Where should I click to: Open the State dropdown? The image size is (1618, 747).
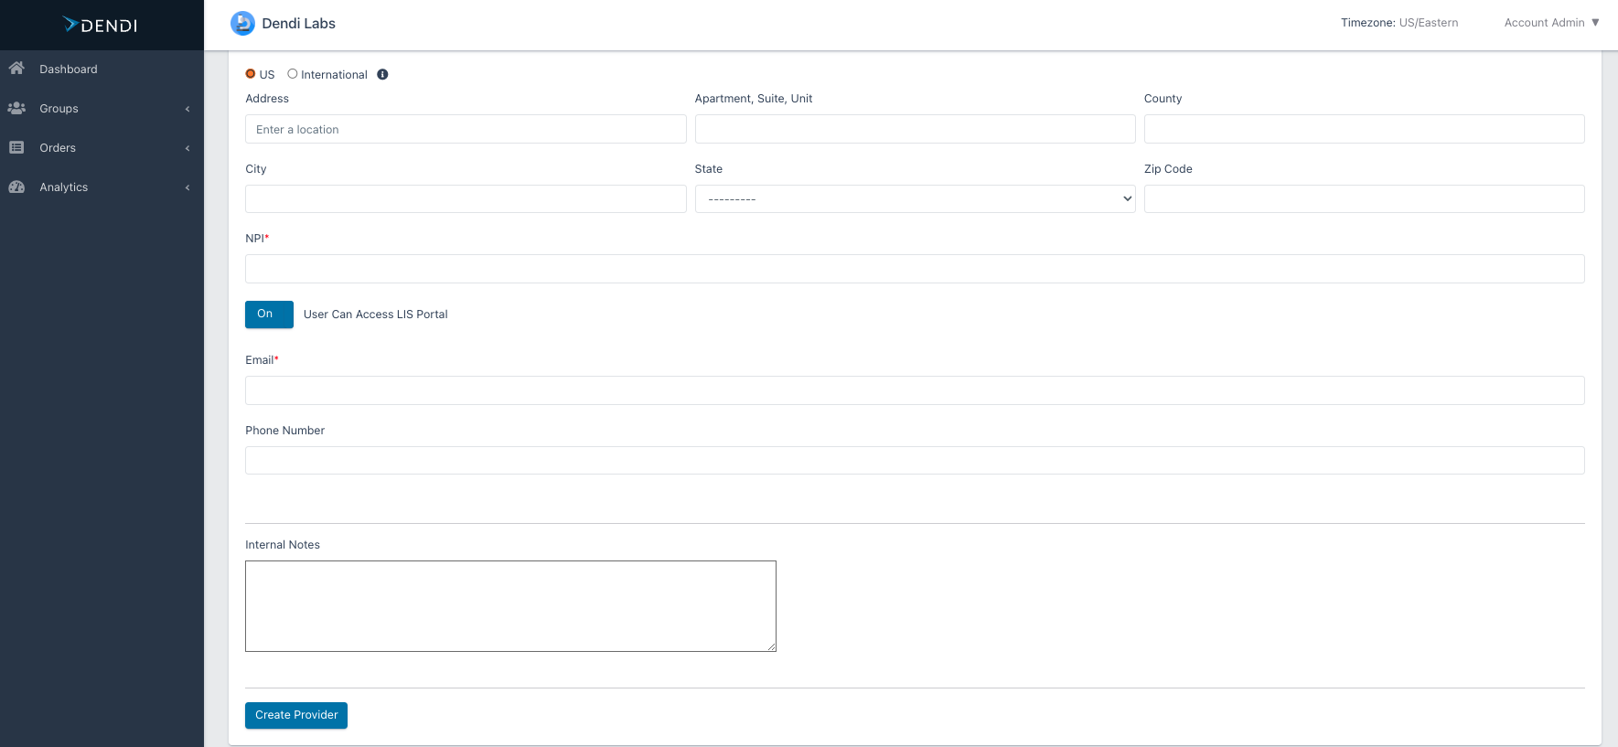[x=915, y=199]
